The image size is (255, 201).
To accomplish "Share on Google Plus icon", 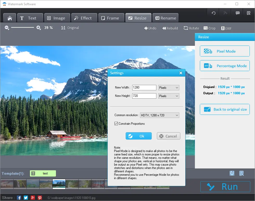I will coord(33,198).
